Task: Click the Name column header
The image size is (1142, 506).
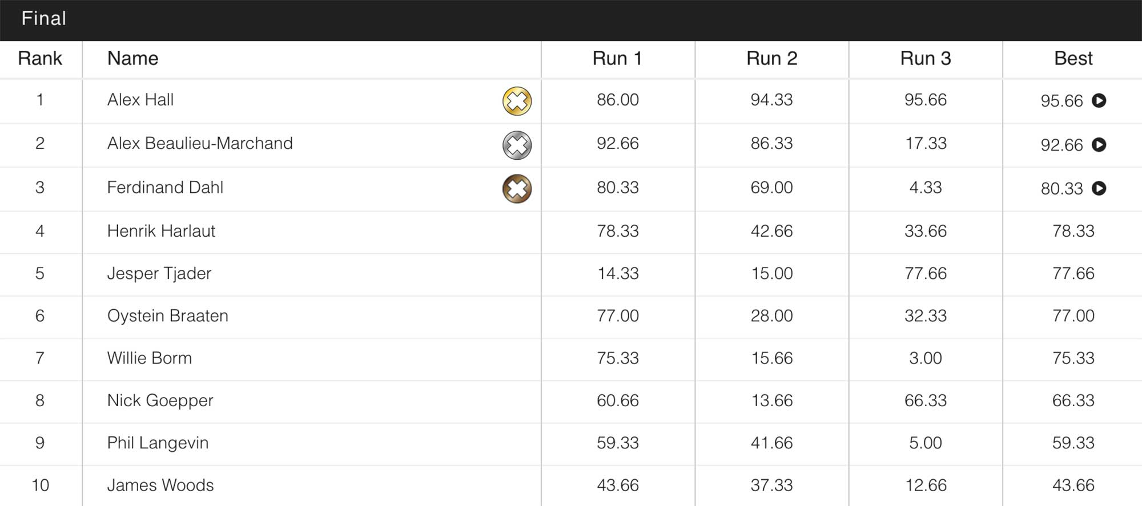Action: 132,58
